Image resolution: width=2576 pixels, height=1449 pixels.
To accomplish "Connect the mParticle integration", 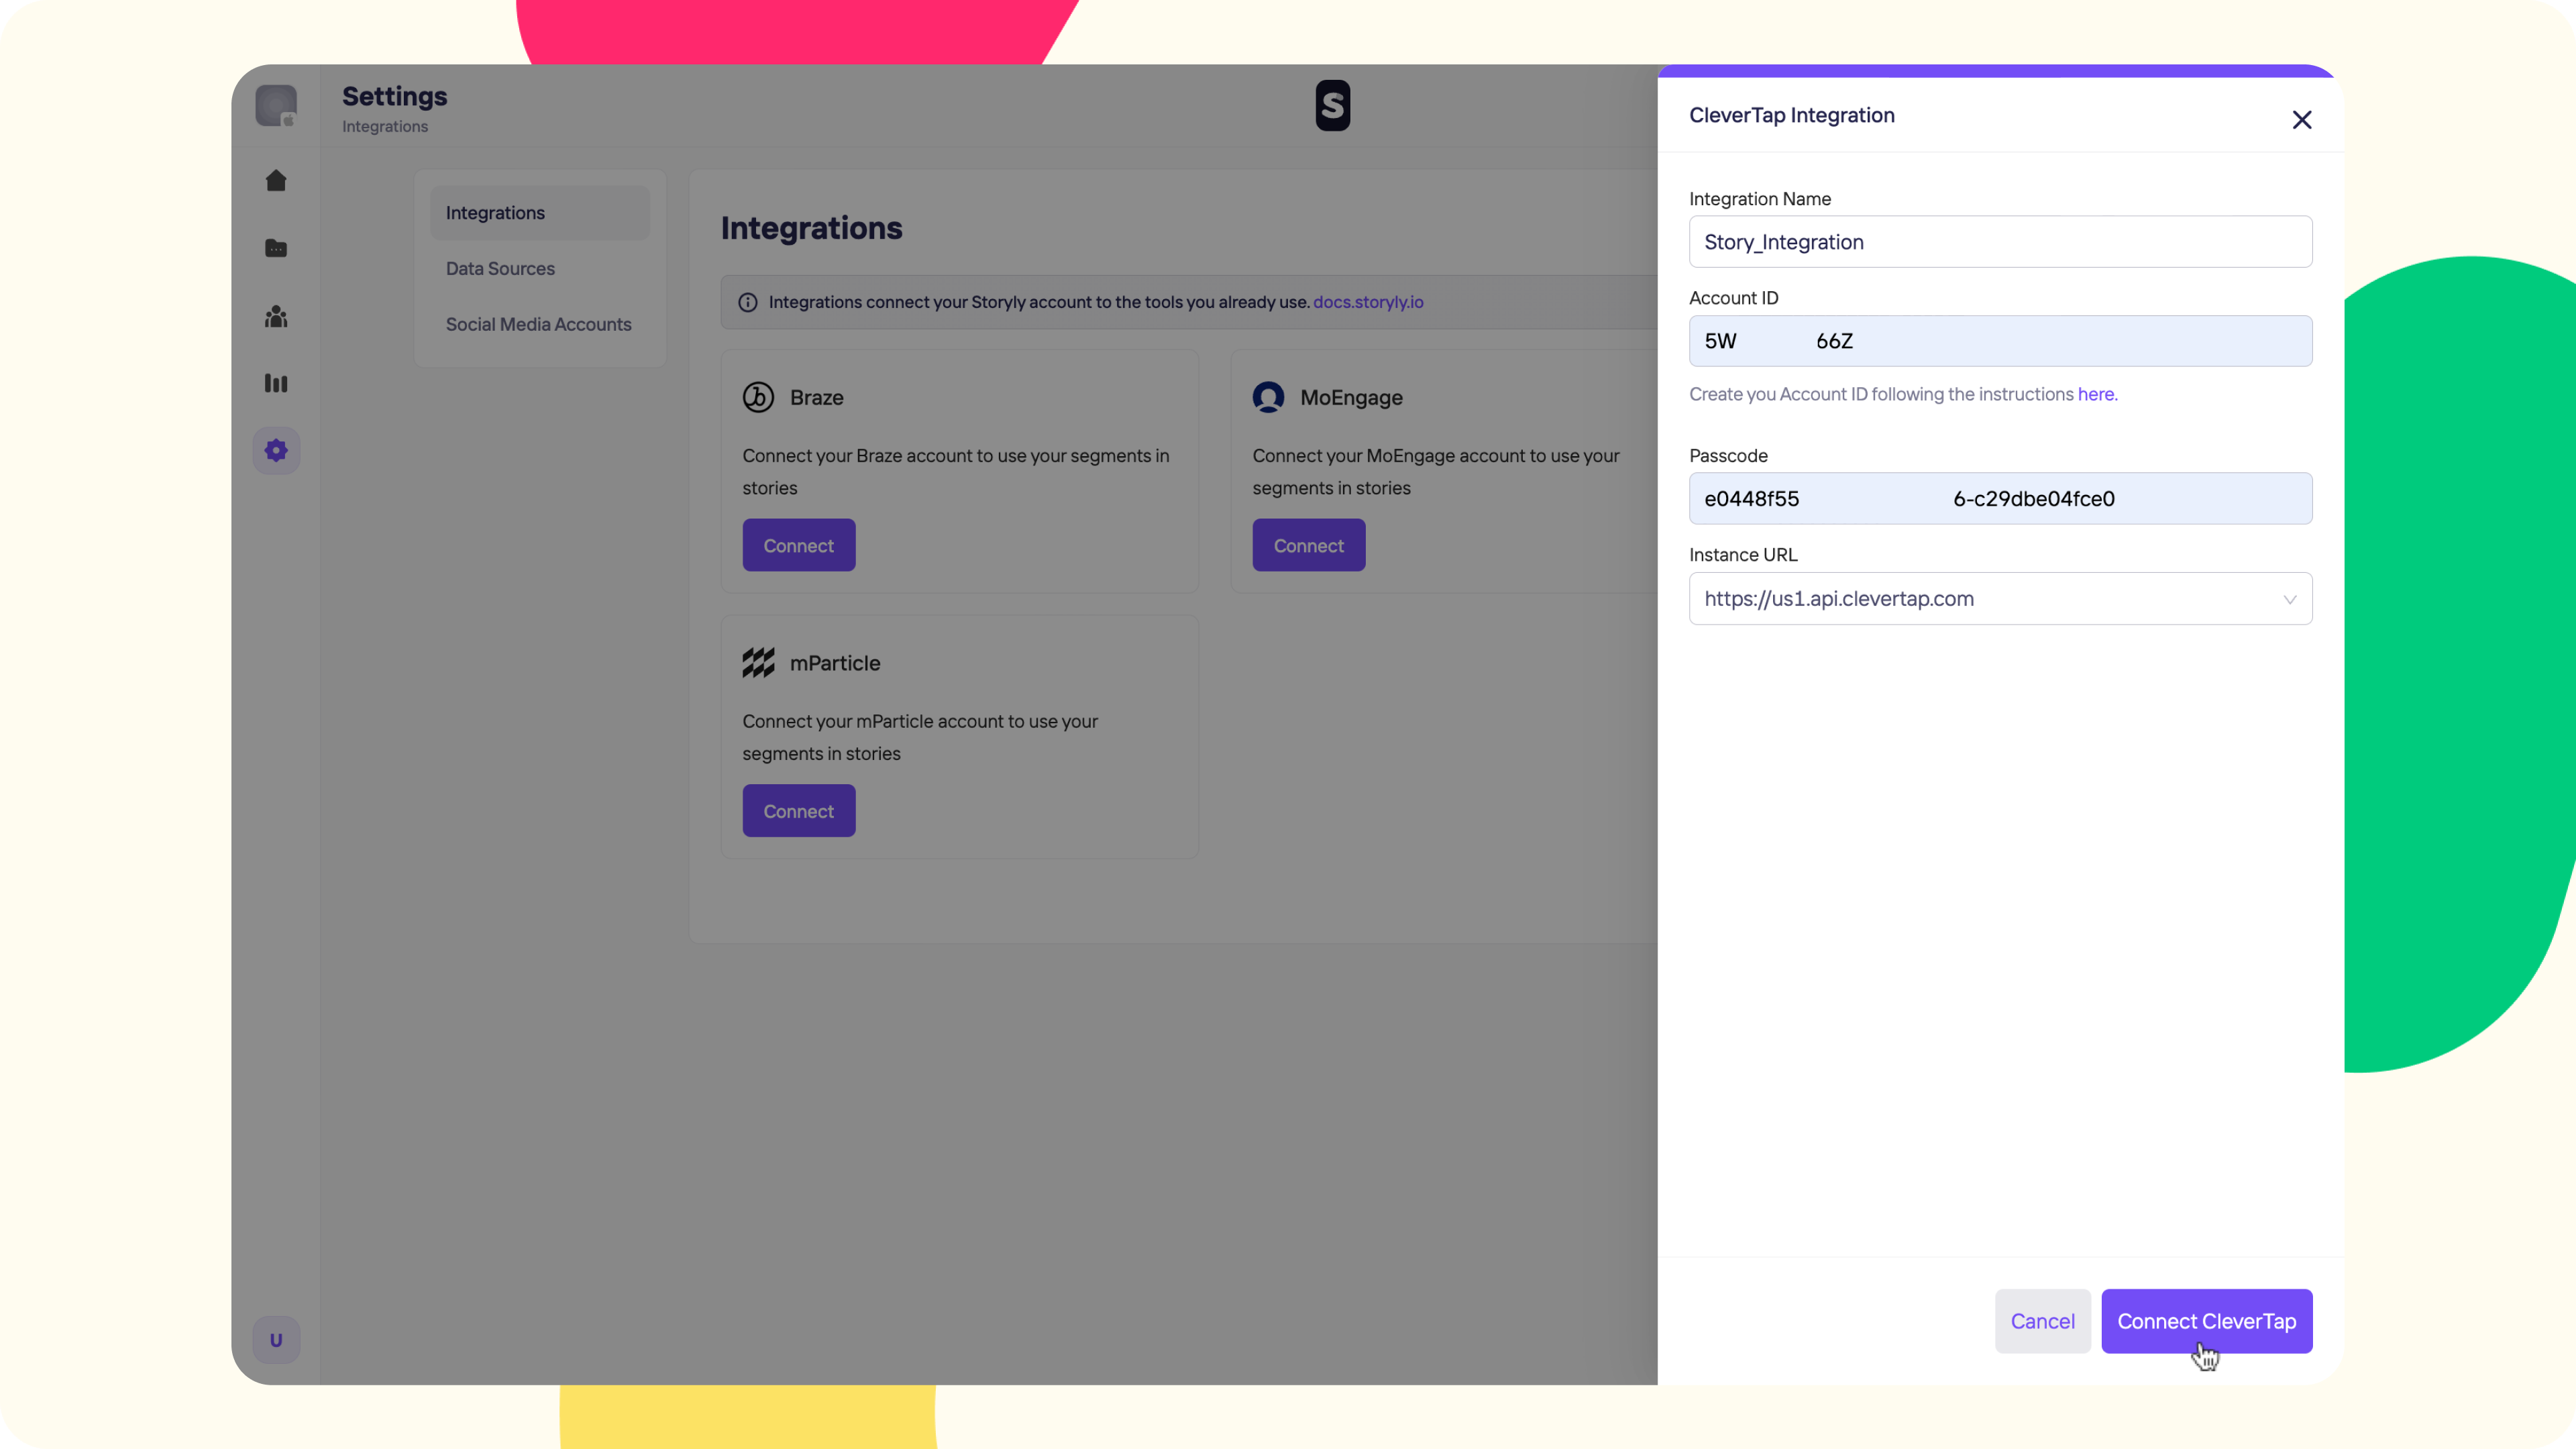I will tap(798, 811).
